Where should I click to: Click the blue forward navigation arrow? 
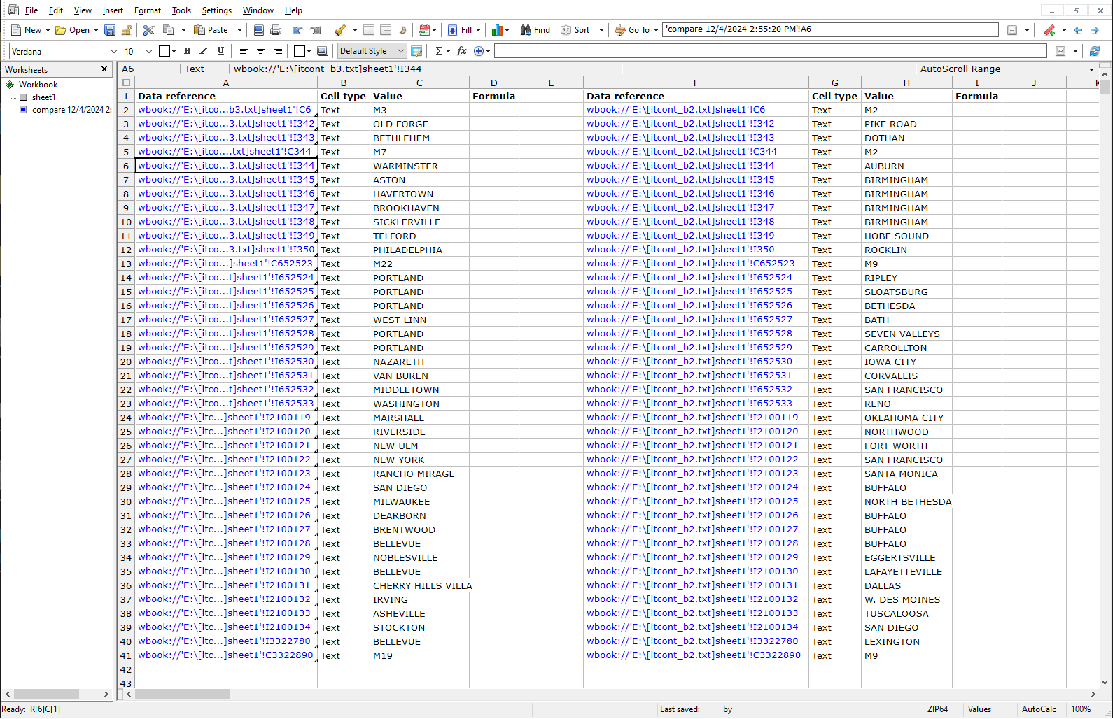[1095, 30]
